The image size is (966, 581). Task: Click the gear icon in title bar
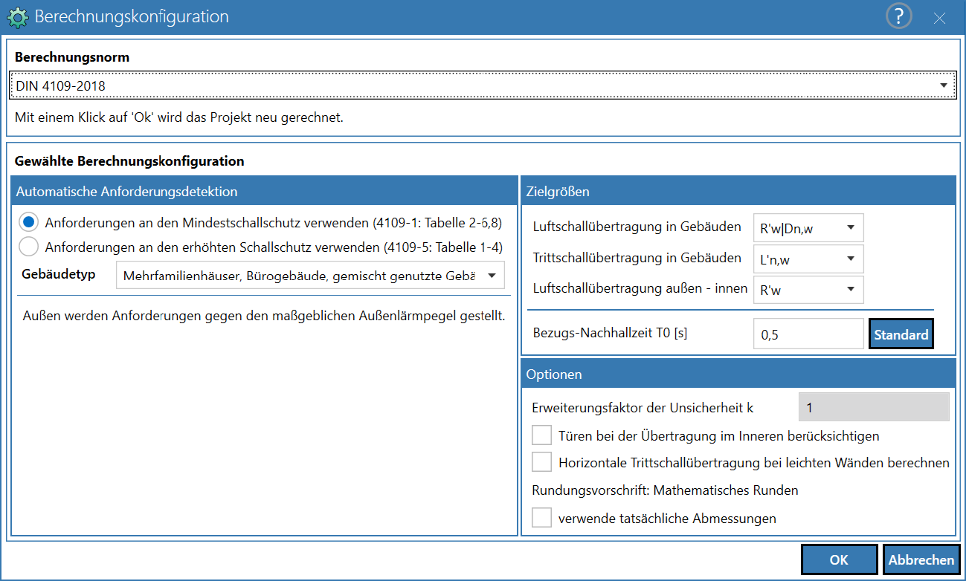17,17
